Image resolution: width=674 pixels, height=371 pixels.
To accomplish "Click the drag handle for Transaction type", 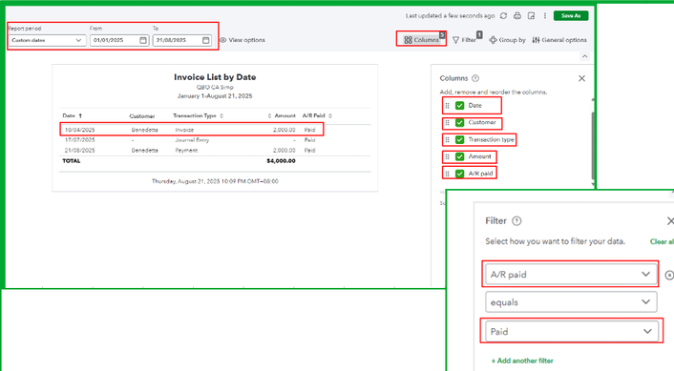I will [447, 140].
